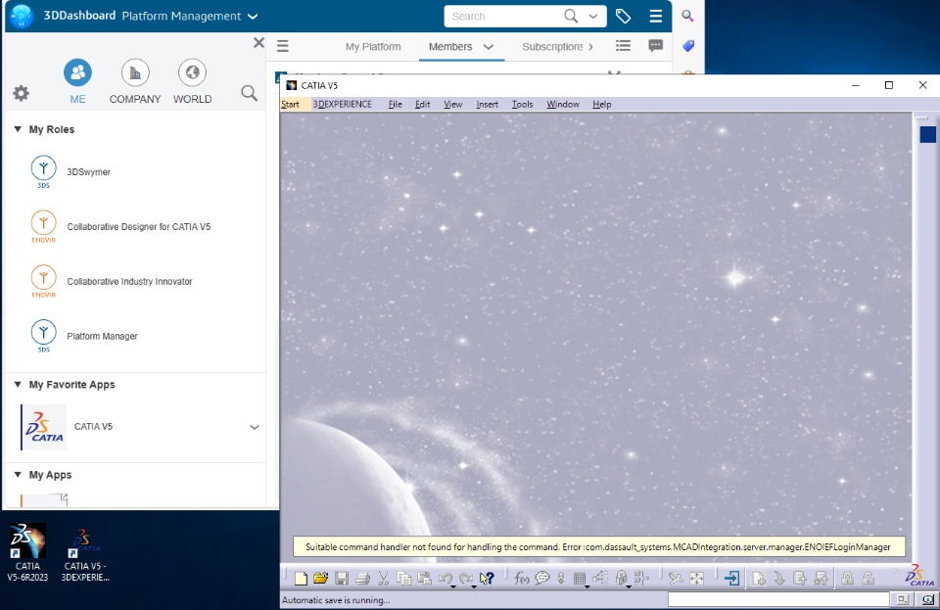Click the Print icon in CATIA toolbar
The width and height of the screenshot is (940, 610).
tap(362, 579)
